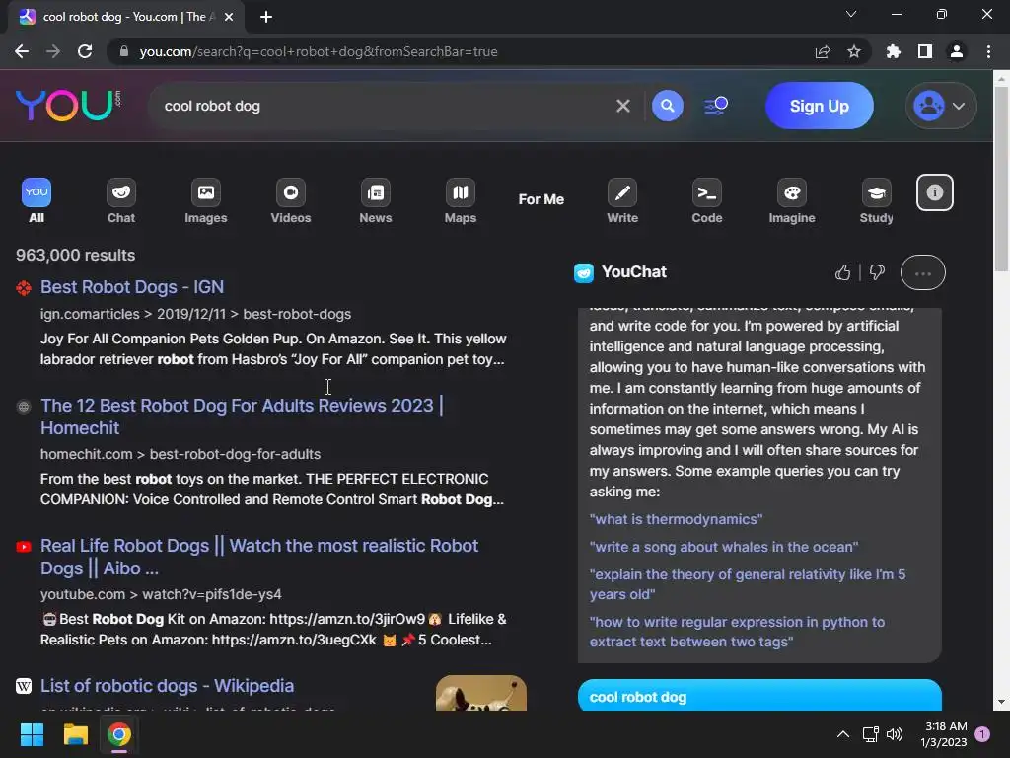Open volume control in system tray

point(895,734)
